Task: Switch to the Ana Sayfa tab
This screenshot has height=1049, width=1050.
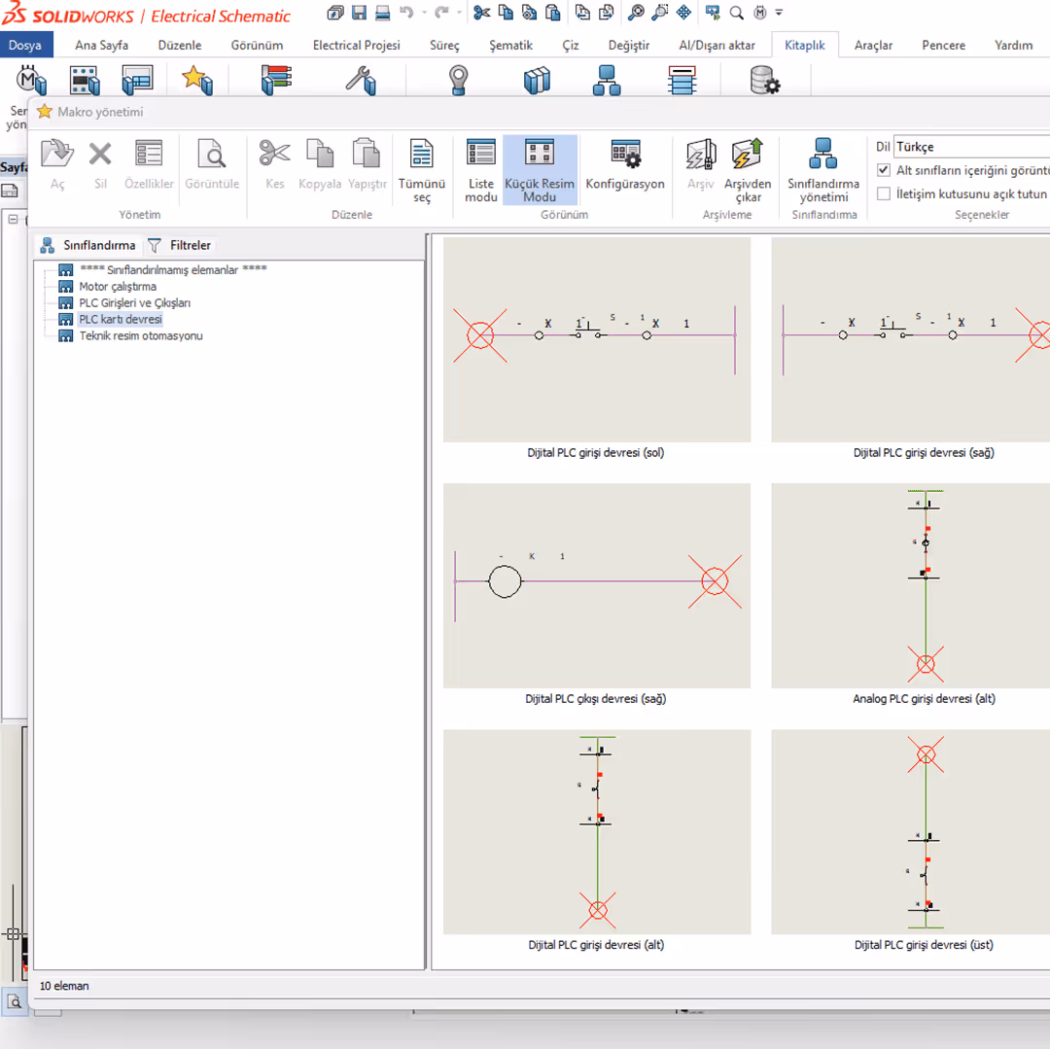Action: coord(102,45)
